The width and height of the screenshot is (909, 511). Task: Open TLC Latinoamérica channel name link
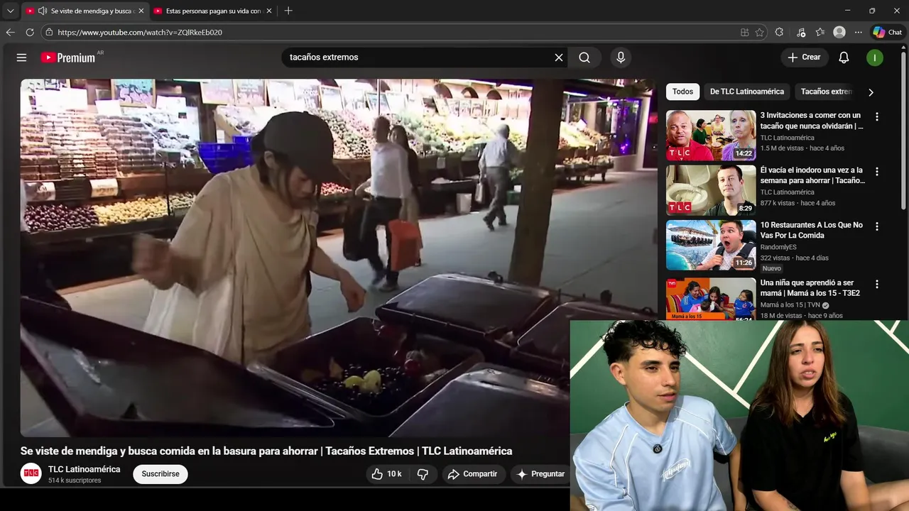coord(85,469)
